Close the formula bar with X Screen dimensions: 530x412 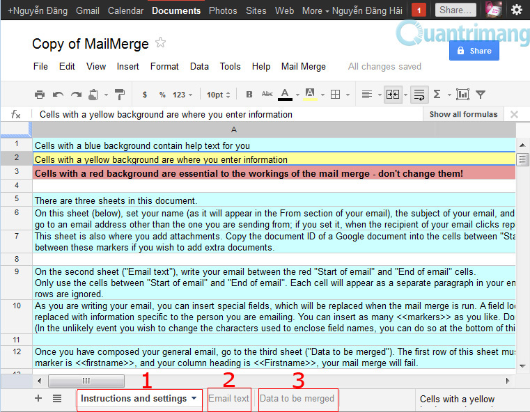(x=514, y=114)
